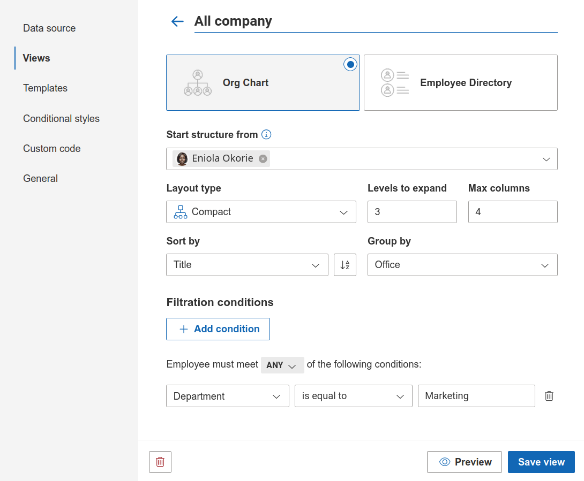Viewport: 584px width, 481px height.
Task: Click the Sort by label
Action: pyautogui.click(x=183, y=241)
